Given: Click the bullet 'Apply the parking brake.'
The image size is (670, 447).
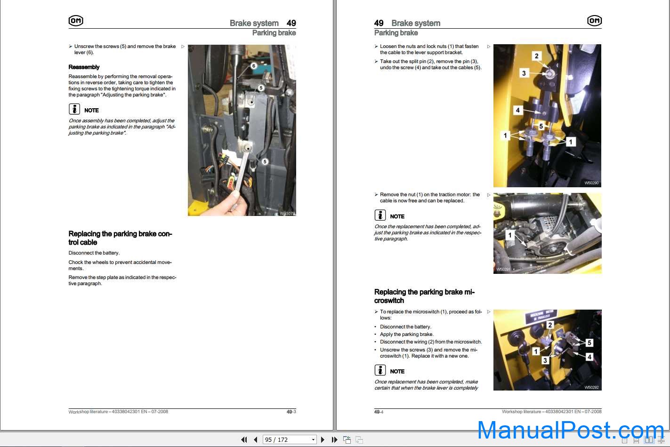Looking at the screenshot, I should pos(407,335).
